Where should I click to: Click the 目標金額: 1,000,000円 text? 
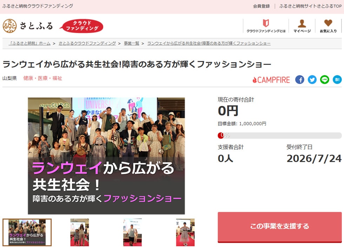242,123
